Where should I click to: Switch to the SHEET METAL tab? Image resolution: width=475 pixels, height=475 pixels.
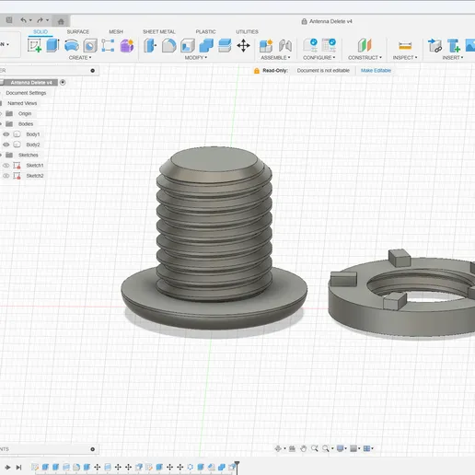(x=159, y=31)
